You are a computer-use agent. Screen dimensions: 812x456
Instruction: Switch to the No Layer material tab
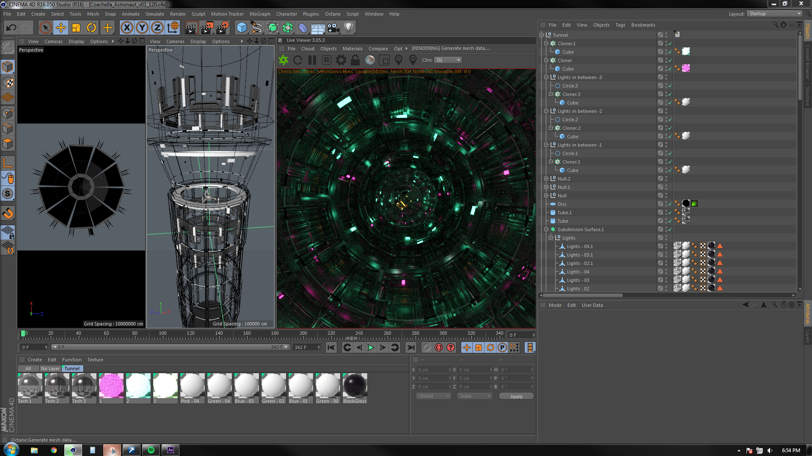[50, 369]
